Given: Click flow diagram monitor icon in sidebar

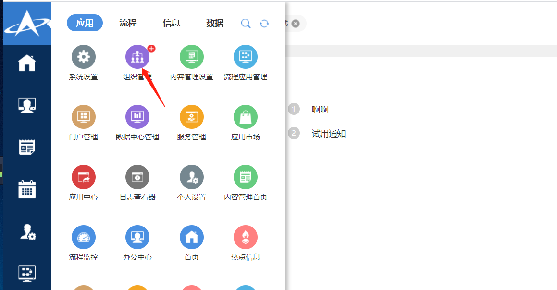Looking at the screenshot, I should pos(27,273).
